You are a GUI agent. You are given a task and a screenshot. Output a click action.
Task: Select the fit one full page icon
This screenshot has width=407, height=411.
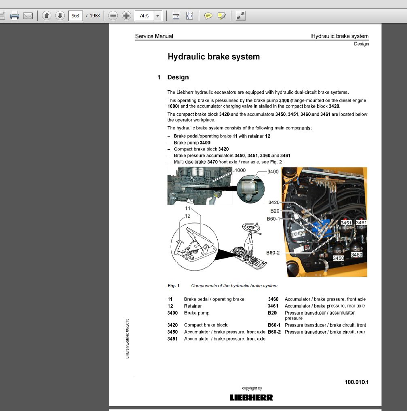tap(189, 16)
